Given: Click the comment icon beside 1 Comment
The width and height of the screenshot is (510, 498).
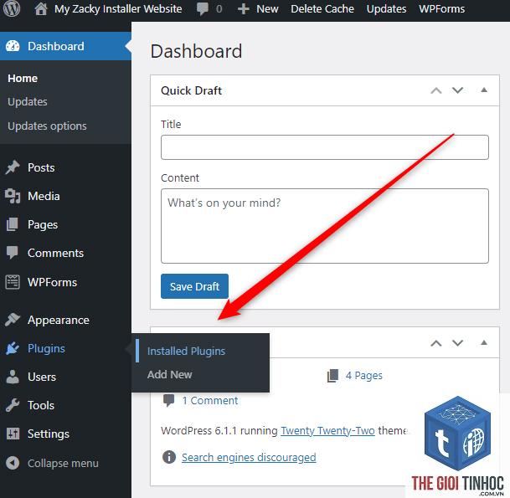Looking at the screenshot, I should click(x=169, y=400).
